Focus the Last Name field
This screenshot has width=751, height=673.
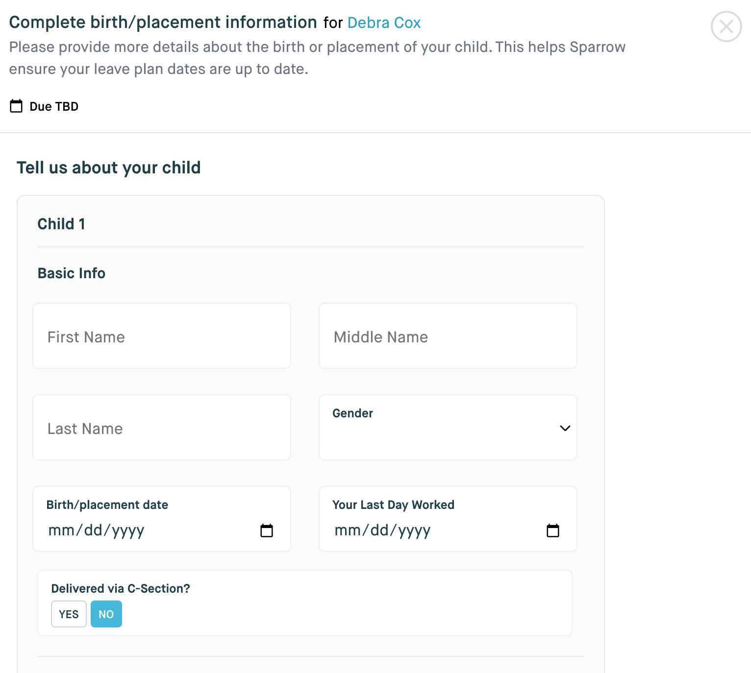[x=162, y=428]
